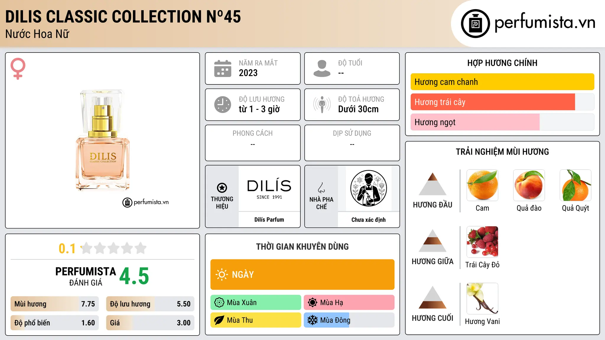
Task: Select the Mùa Đông season bar
Action: [x=349, y=320]
